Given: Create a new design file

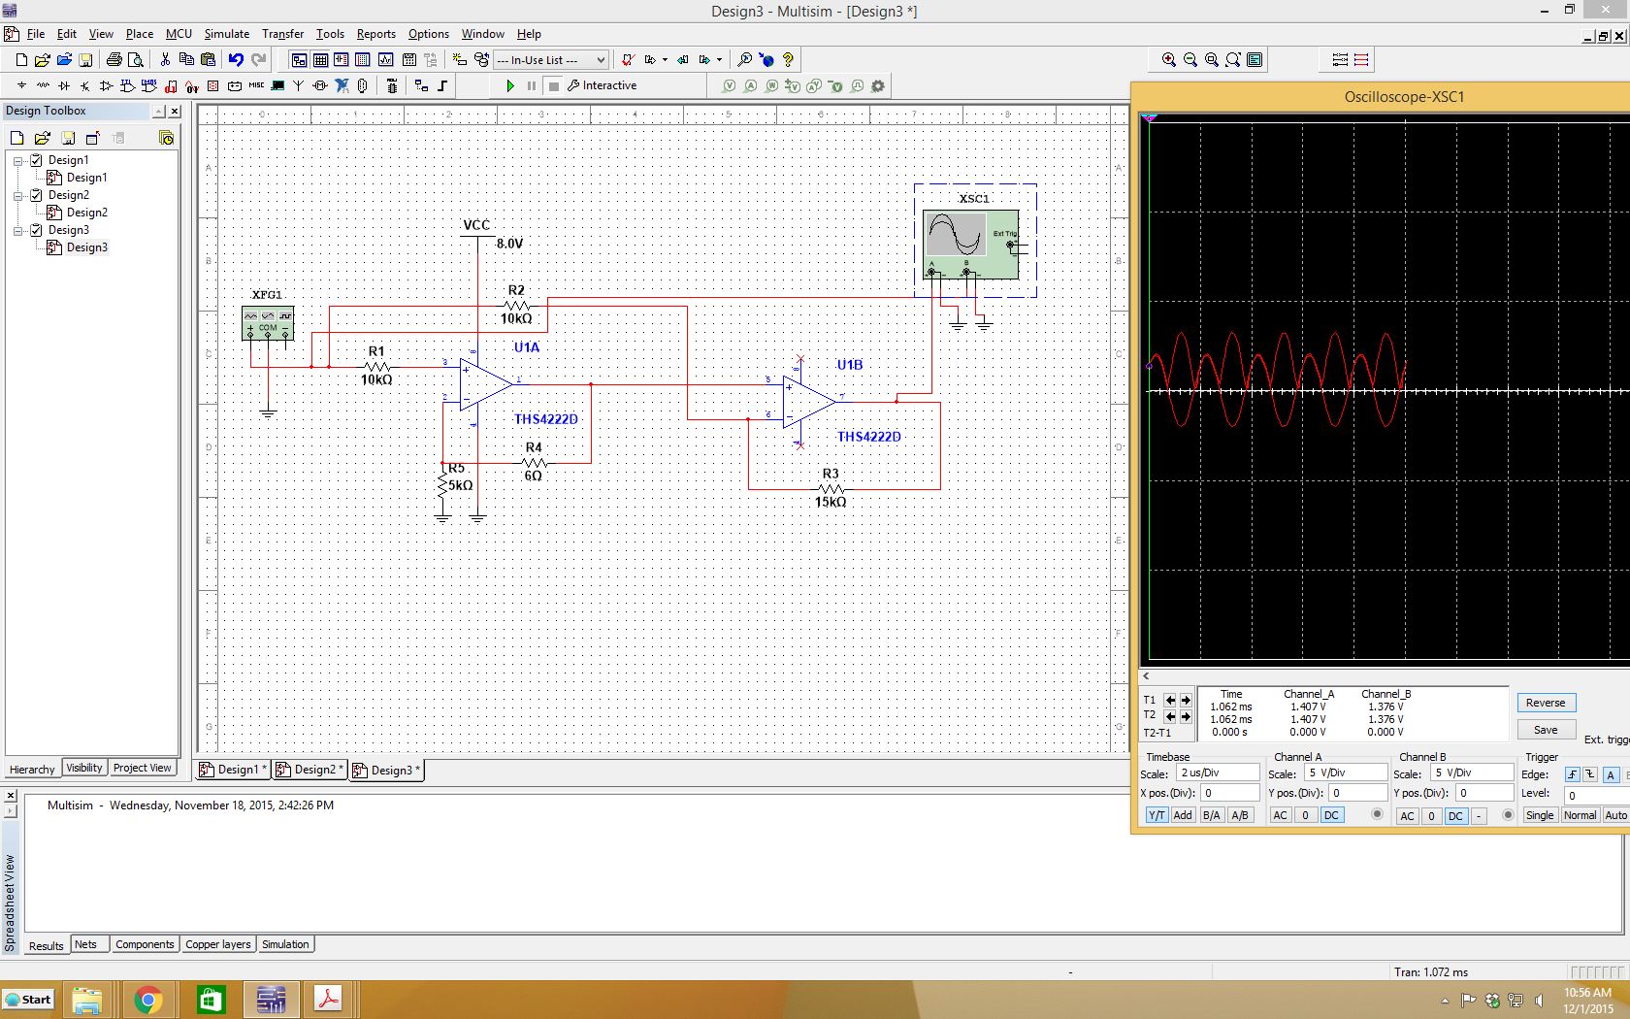Looking at the screenshot, I should point(21,60).
